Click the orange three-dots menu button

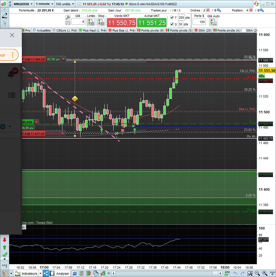click(13, 55)
